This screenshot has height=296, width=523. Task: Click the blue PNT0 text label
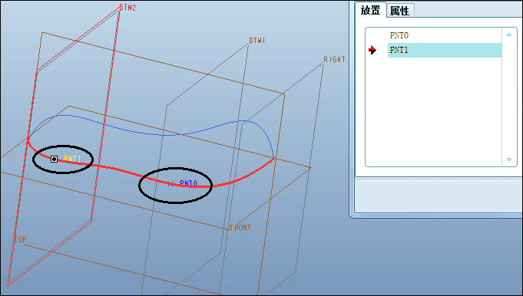[189, 183]
